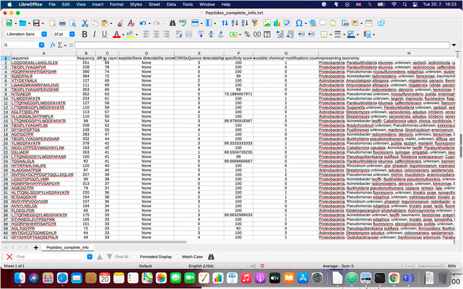This screenshot has width=463, height=289.
Task: Apply yellow background highlight color swatch
Action: 130,35
